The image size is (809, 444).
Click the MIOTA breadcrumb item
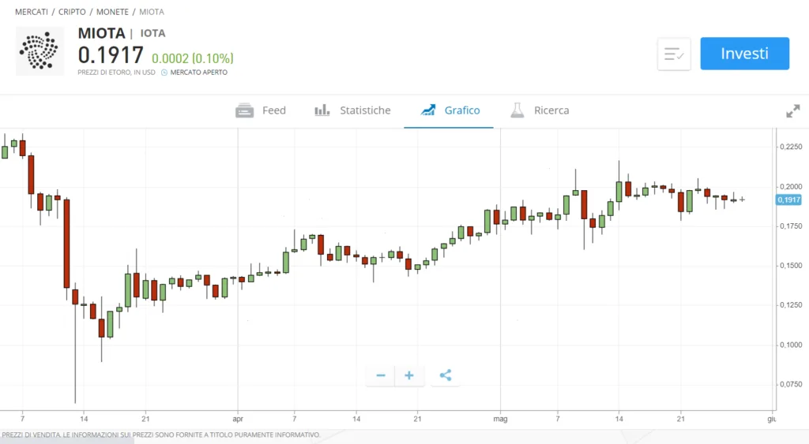coord(152,12)
